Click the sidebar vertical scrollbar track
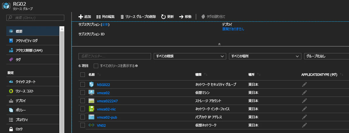Screen dimensions: 349x133 (62, 82)
